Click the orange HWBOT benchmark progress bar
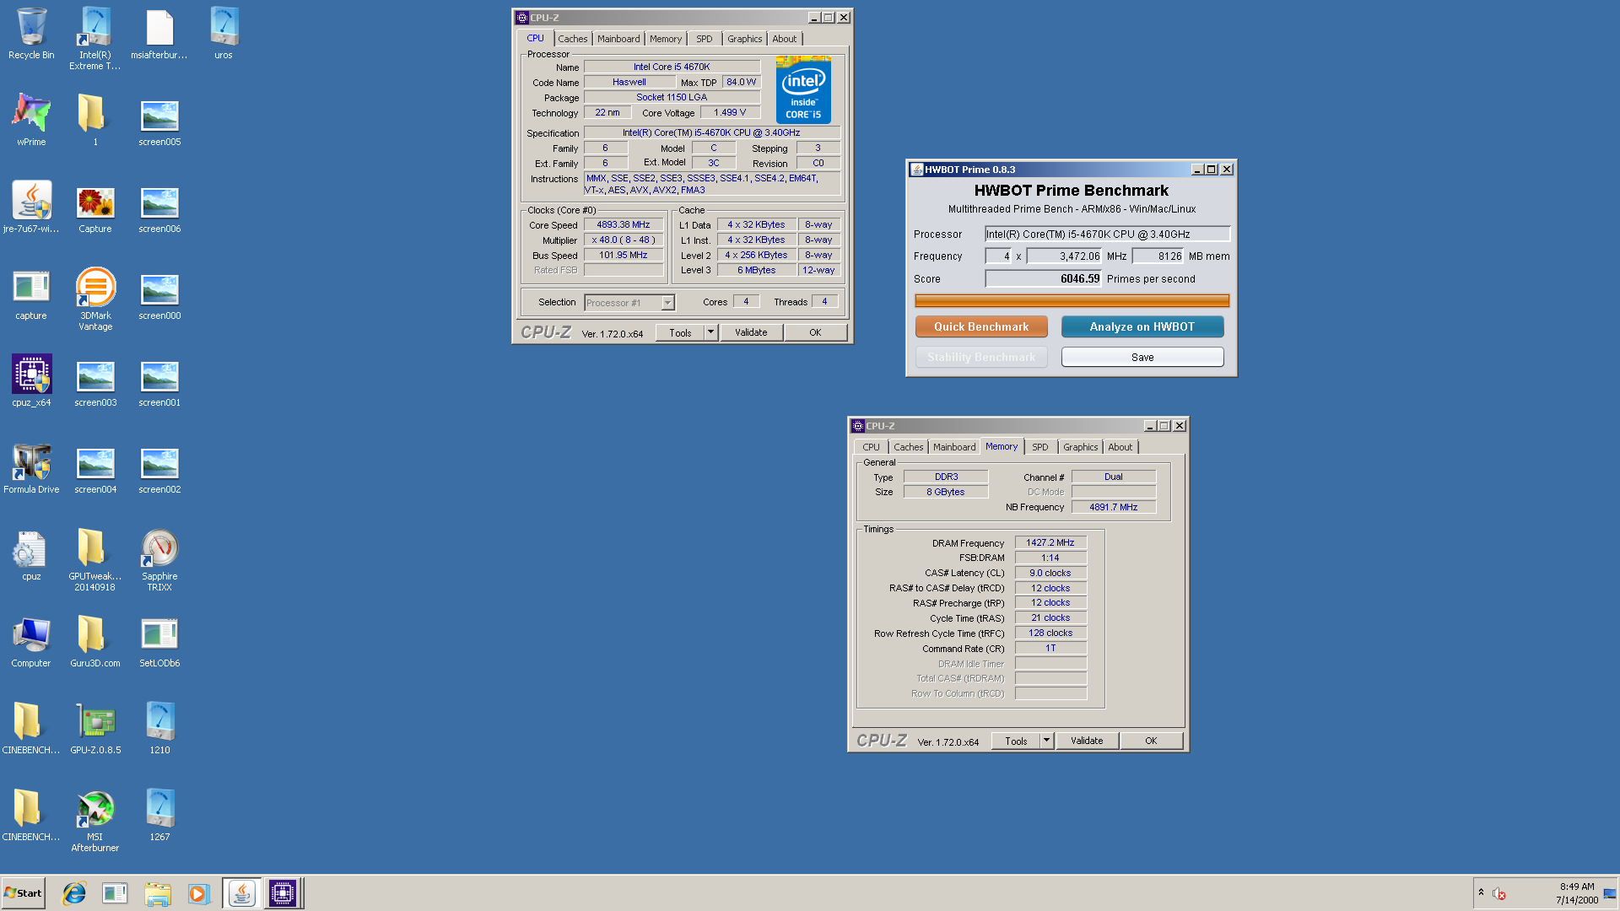 (x=1072, y=301)
